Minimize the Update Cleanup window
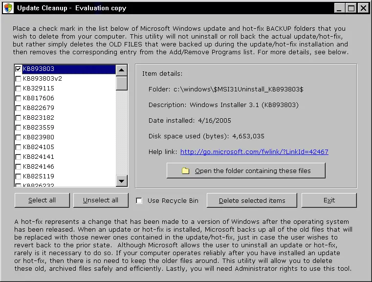 click(x=340, y=8)
